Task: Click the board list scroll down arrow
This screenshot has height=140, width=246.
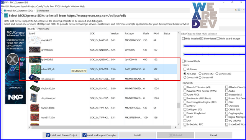Action: tap(179, 124)
